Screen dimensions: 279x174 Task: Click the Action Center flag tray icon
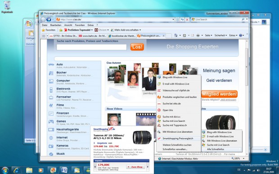click(x=249, y=170)
